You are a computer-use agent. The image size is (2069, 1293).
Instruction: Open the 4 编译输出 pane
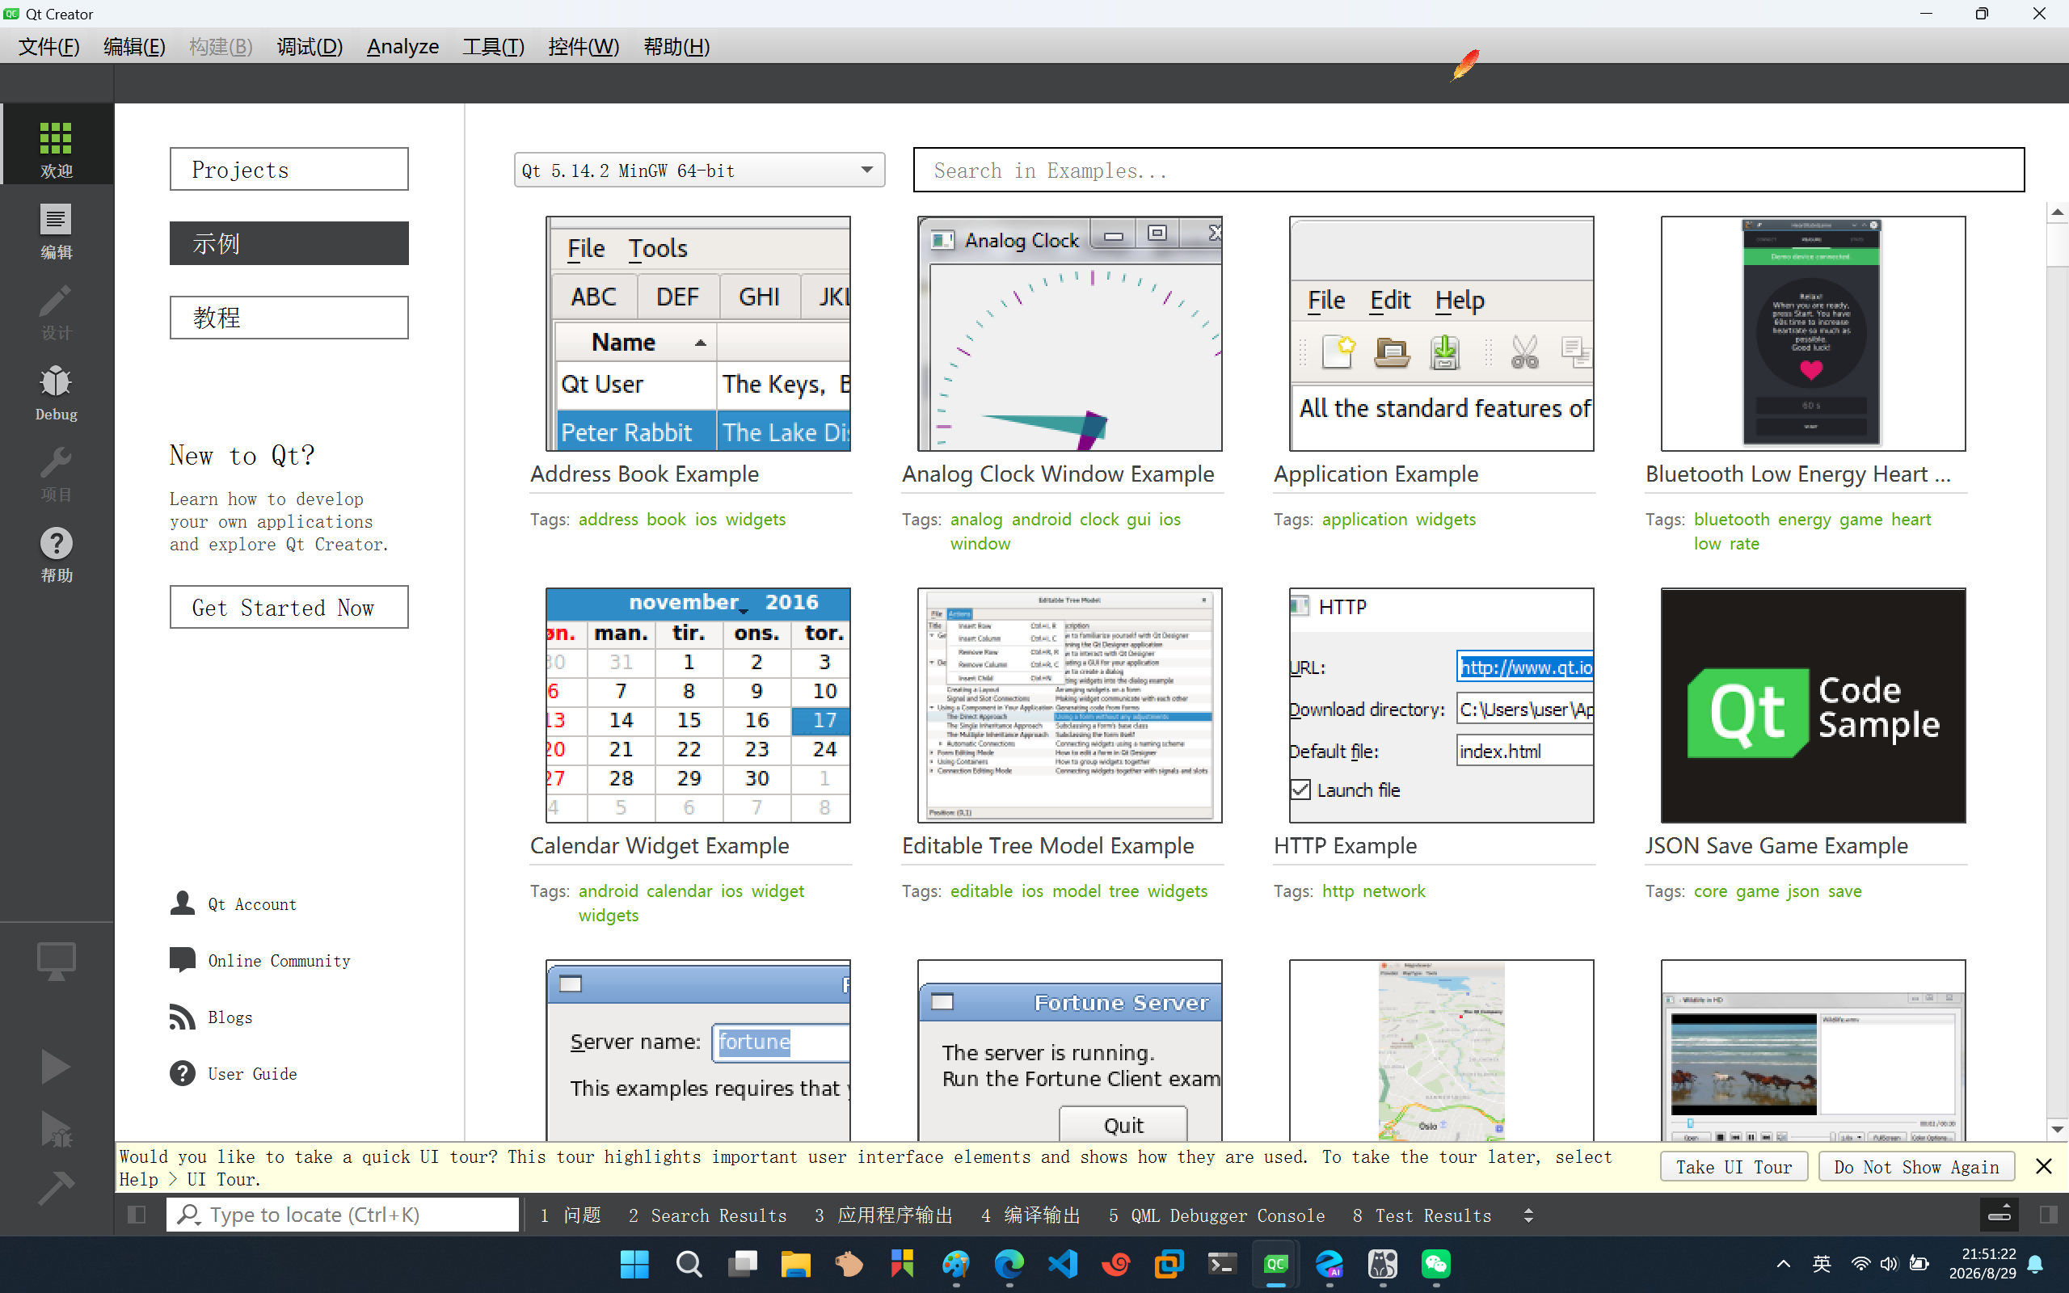tap(1030, 1215)
